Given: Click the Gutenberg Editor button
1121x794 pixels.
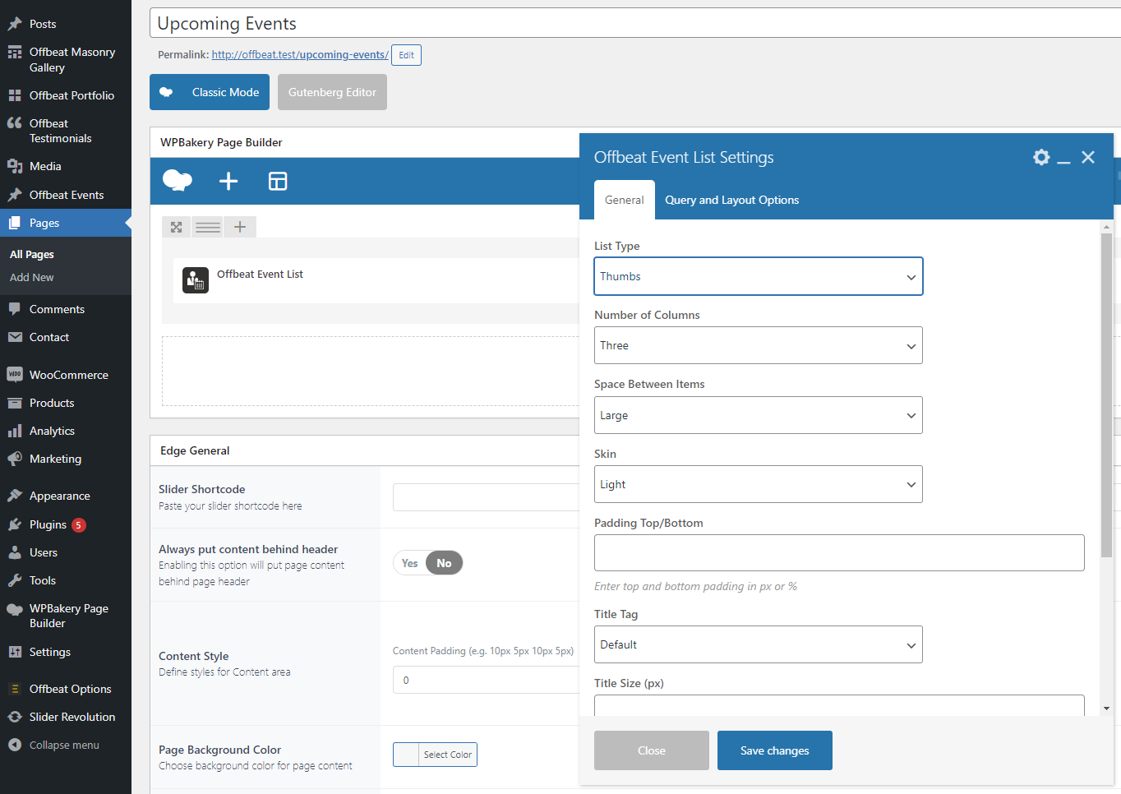Looking at the screenshot, I should click(332, 92).
